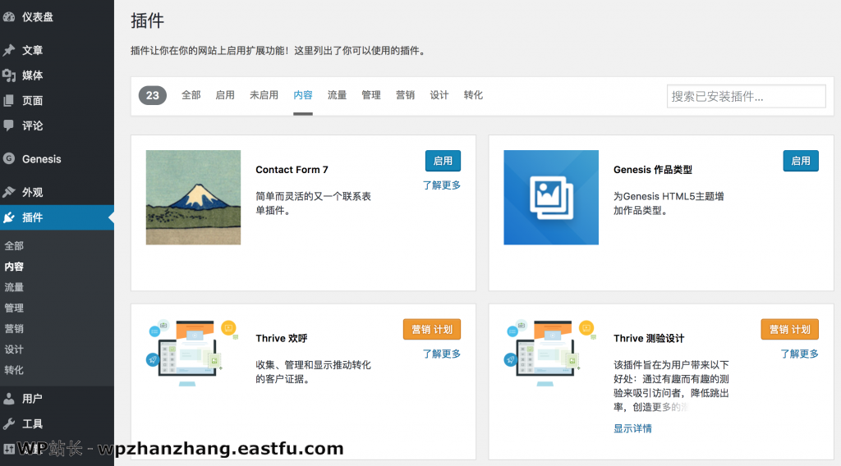Select 流量 in the plugins sidebar submenu

point(14,287)
